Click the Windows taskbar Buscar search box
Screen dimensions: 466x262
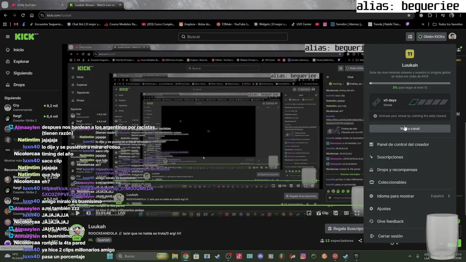coord(143,256)
